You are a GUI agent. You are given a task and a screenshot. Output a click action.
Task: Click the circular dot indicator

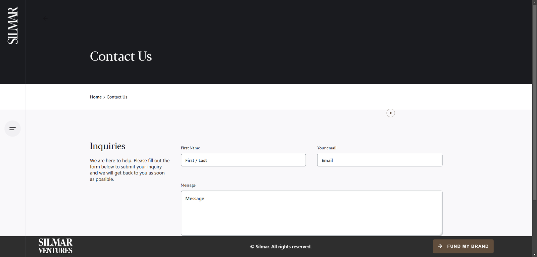click(x=391, y=113)
